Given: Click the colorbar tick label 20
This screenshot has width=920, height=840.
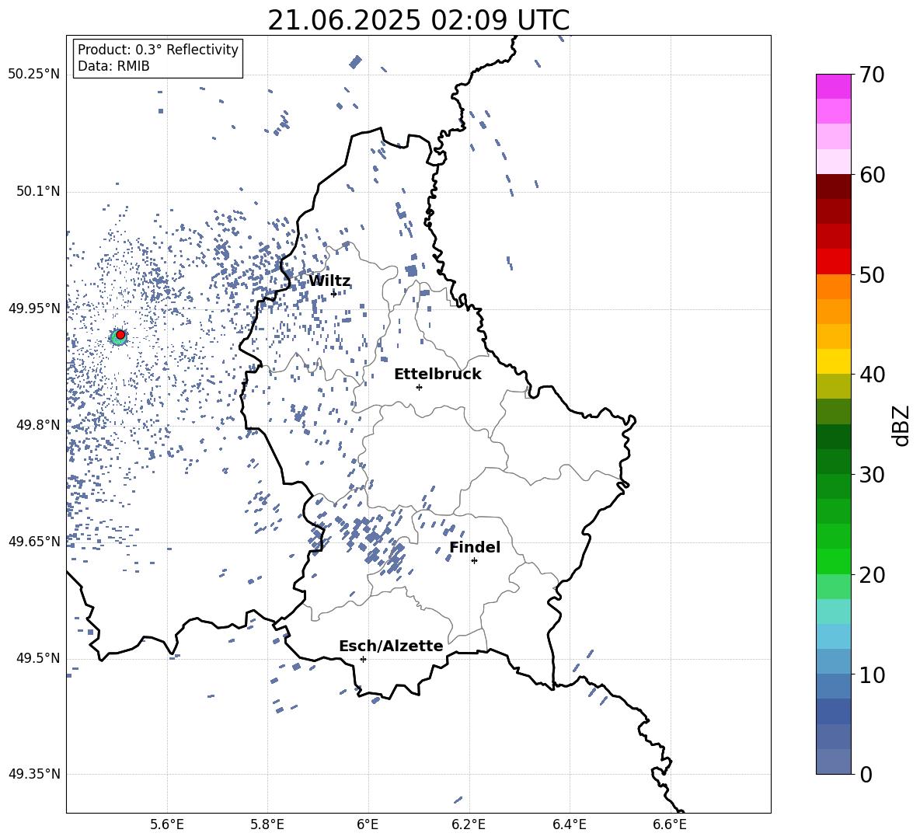Looking at the screenshot, I should 872,575.
